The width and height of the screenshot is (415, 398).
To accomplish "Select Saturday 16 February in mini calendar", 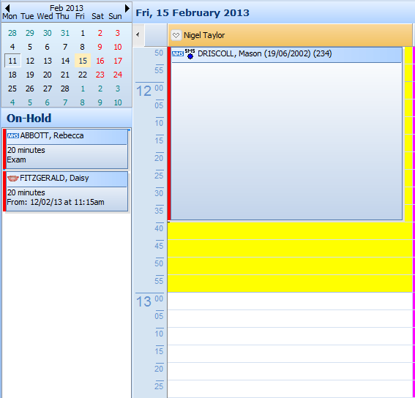I will click(x=100, y=61).
